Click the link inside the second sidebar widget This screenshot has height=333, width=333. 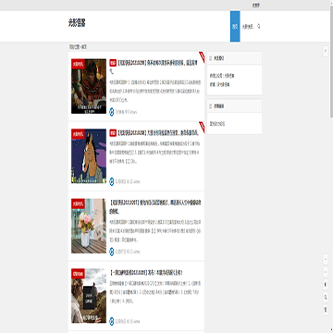coord(217,124)
